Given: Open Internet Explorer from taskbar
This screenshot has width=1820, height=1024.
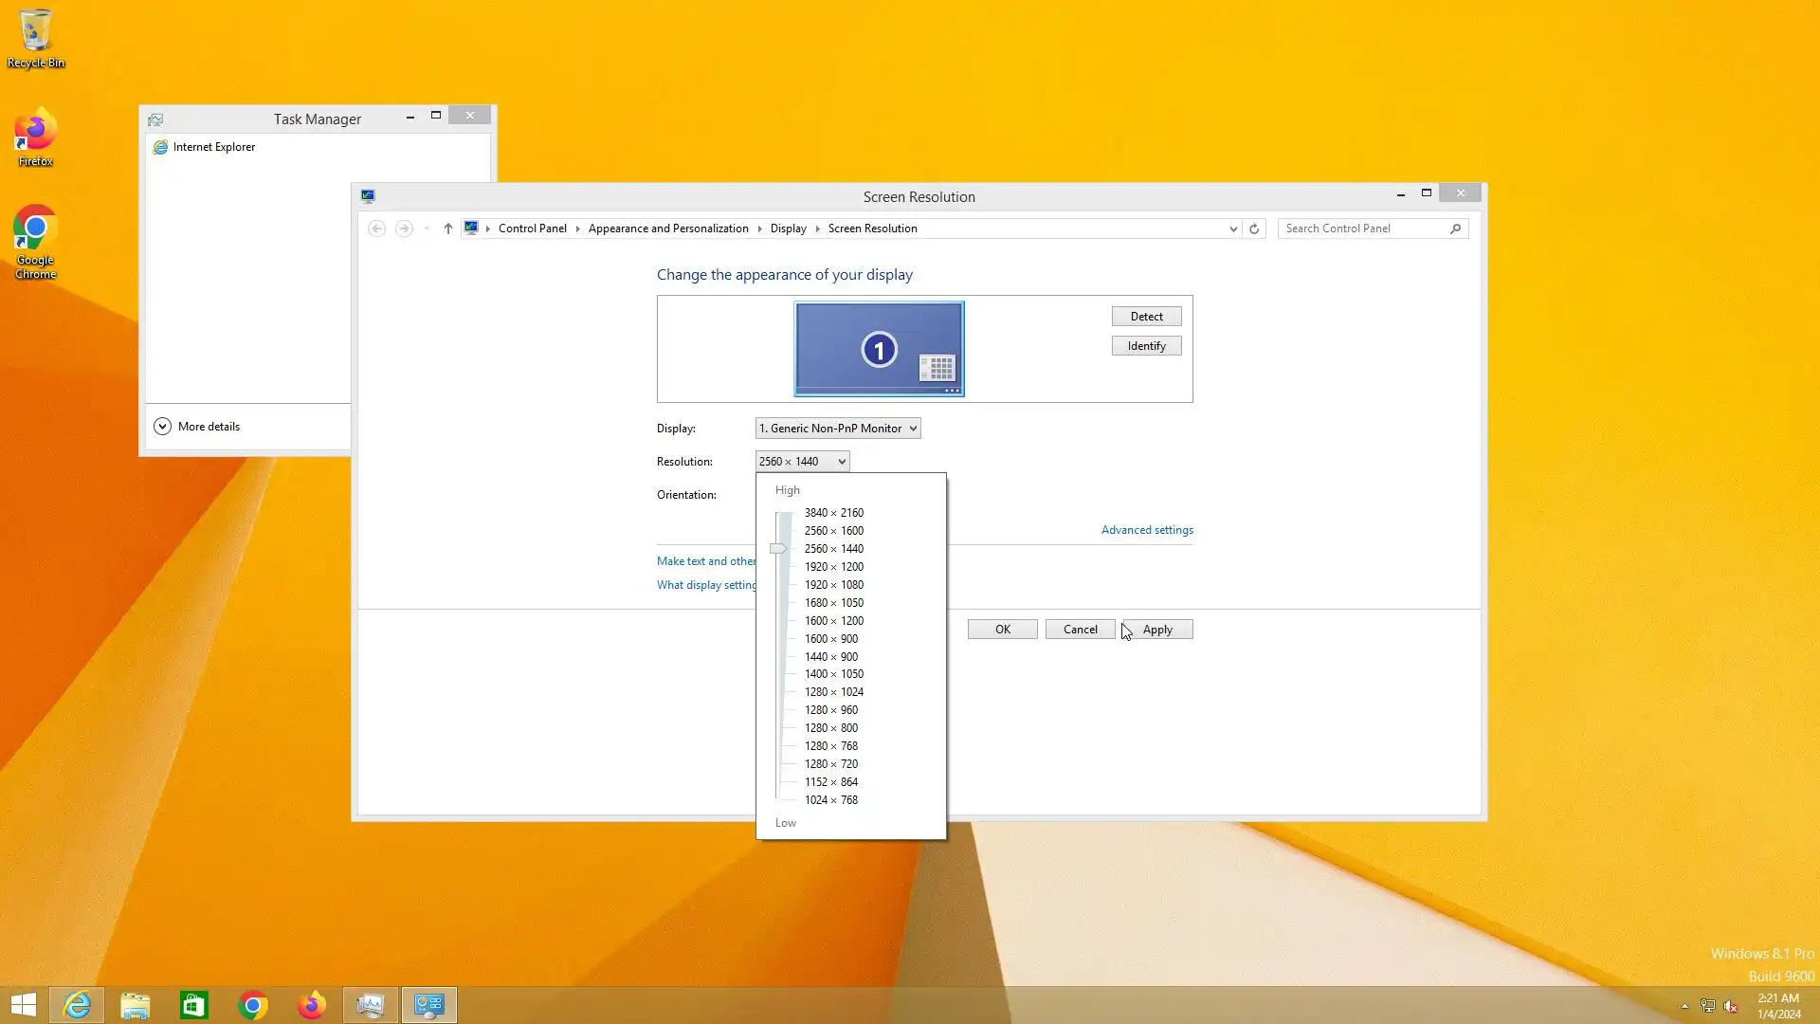Looking at the screenshot, I should (77, 1005).
